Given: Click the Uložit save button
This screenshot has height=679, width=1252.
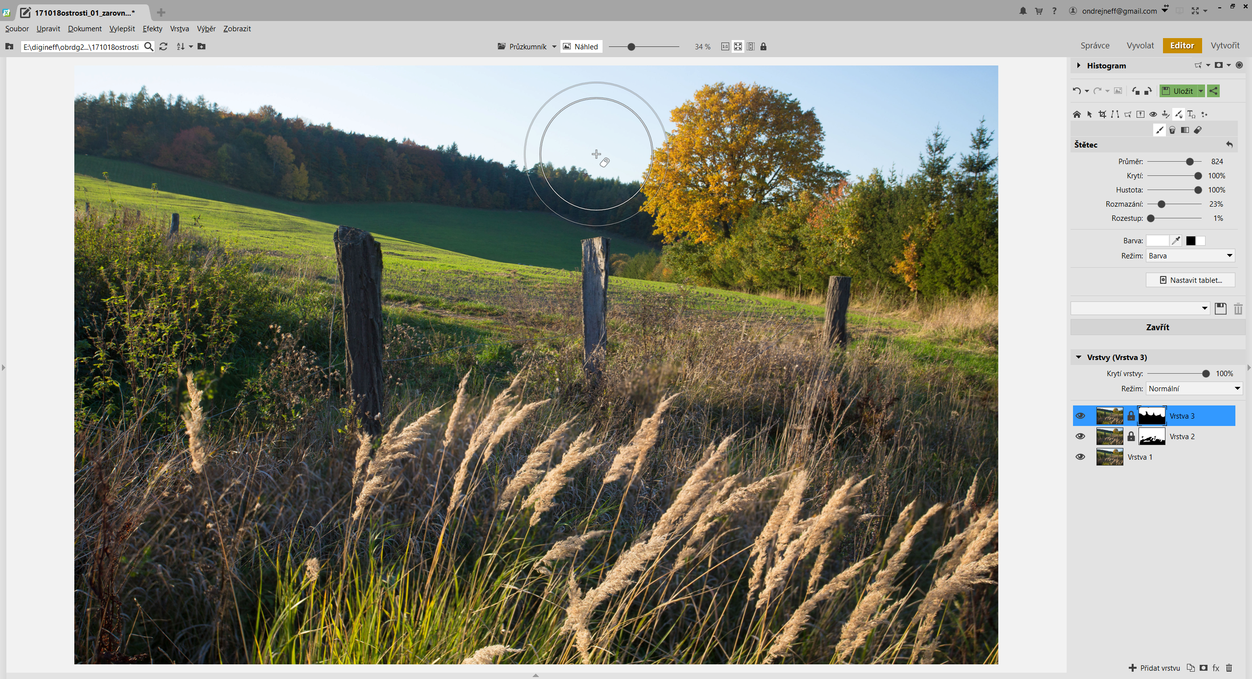Looking at the screenshot, I should coord(1178,91).
